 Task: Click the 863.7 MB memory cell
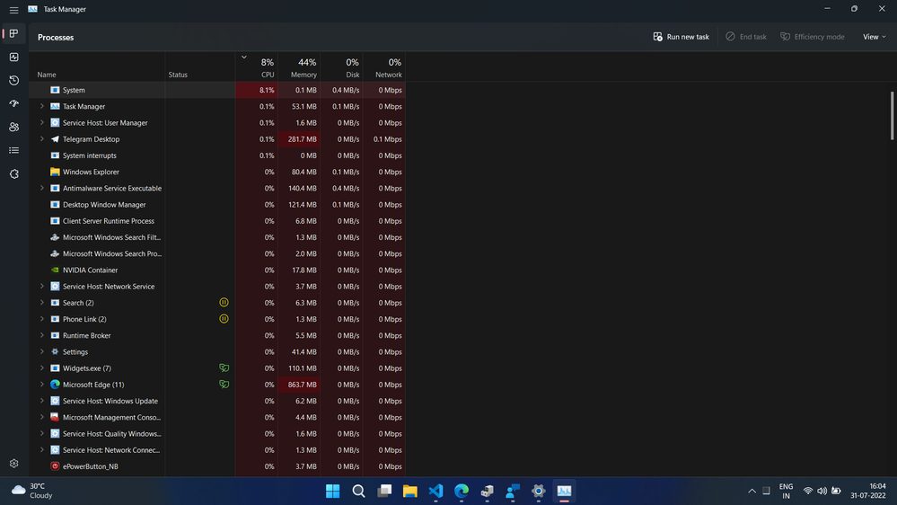click(x=299, y=385)
